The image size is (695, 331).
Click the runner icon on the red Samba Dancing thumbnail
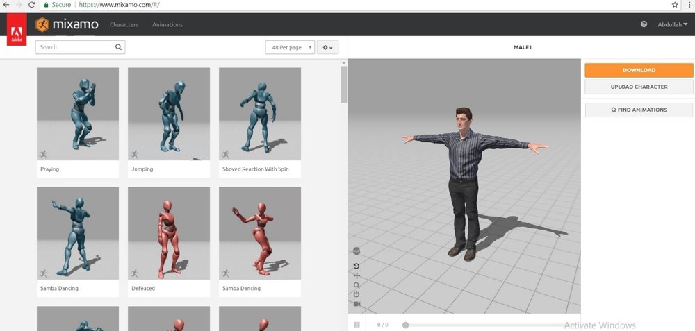[225, 273]
